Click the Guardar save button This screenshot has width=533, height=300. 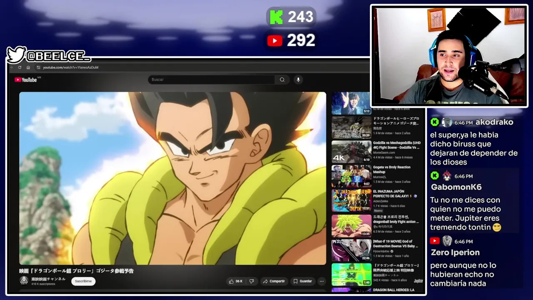pos(302,281)
